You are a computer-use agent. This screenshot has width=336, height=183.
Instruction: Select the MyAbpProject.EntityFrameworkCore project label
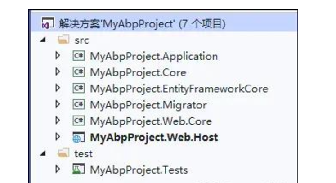pos(179,89)
